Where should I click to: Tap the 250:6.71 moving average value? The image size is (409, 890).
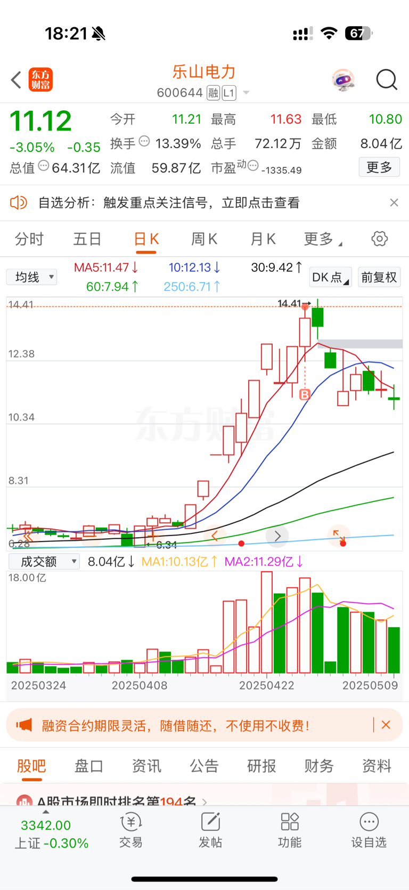pos(192,287)
